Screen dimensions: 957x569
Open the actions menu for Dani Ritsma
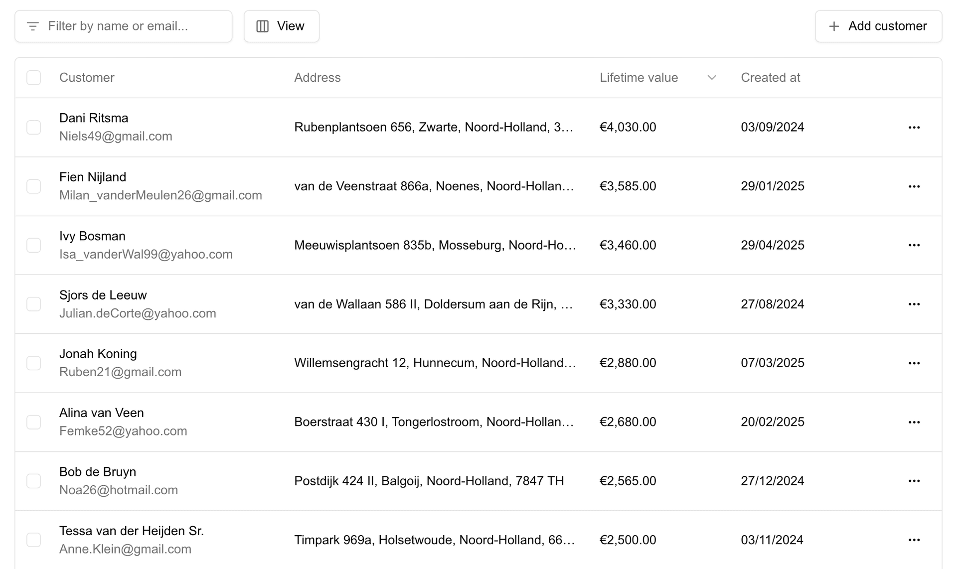click(914, 127)
